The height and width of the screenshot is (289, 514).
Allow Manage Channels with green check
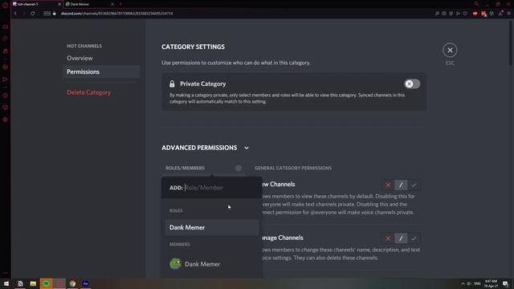coord(414,238)
